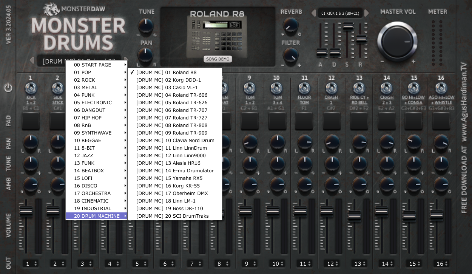Click the Decay (D) envelope slider
Screen dimensions: 472x274
[x=335, y=53]
